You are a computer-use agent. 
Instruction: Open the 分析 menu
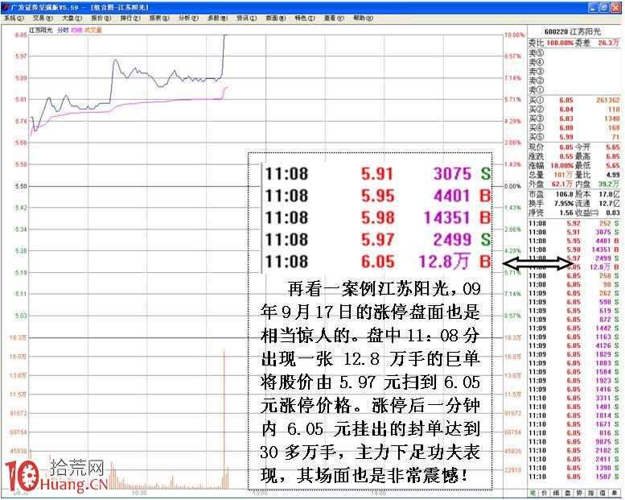tap(188, 19)
